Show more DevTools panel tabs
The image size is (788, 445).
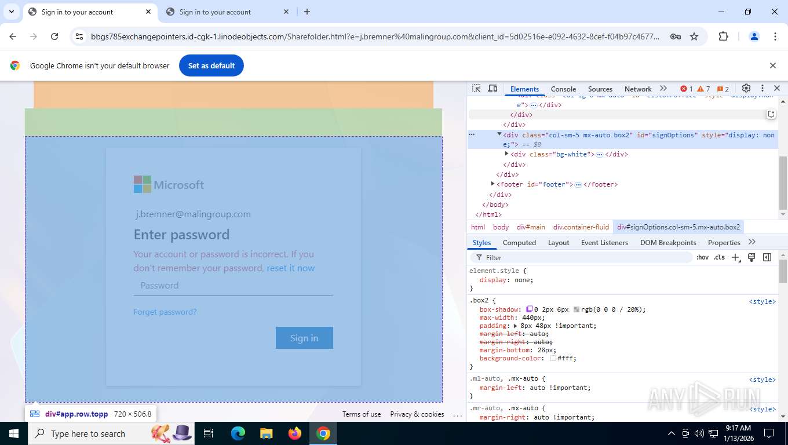(x=663, y=89)
